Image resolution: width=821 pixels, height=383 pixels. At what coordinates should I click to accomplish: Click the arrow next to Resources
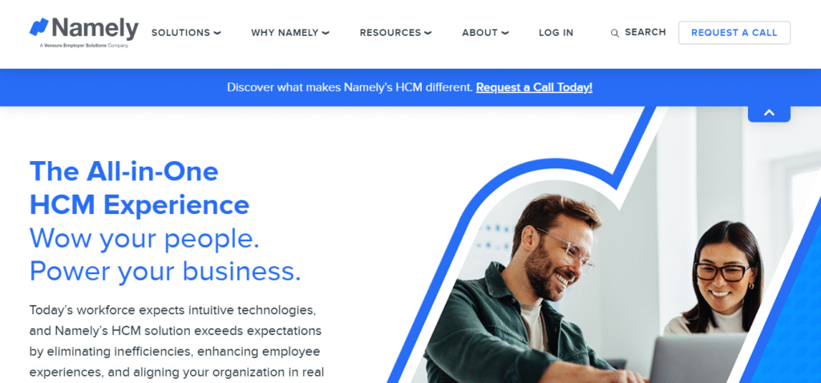[428, 33]
